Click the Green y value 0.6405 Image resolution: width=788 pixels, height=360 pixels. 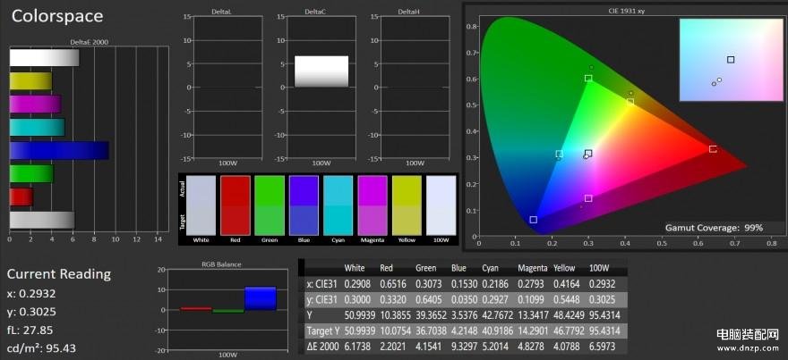coord(429,300)
